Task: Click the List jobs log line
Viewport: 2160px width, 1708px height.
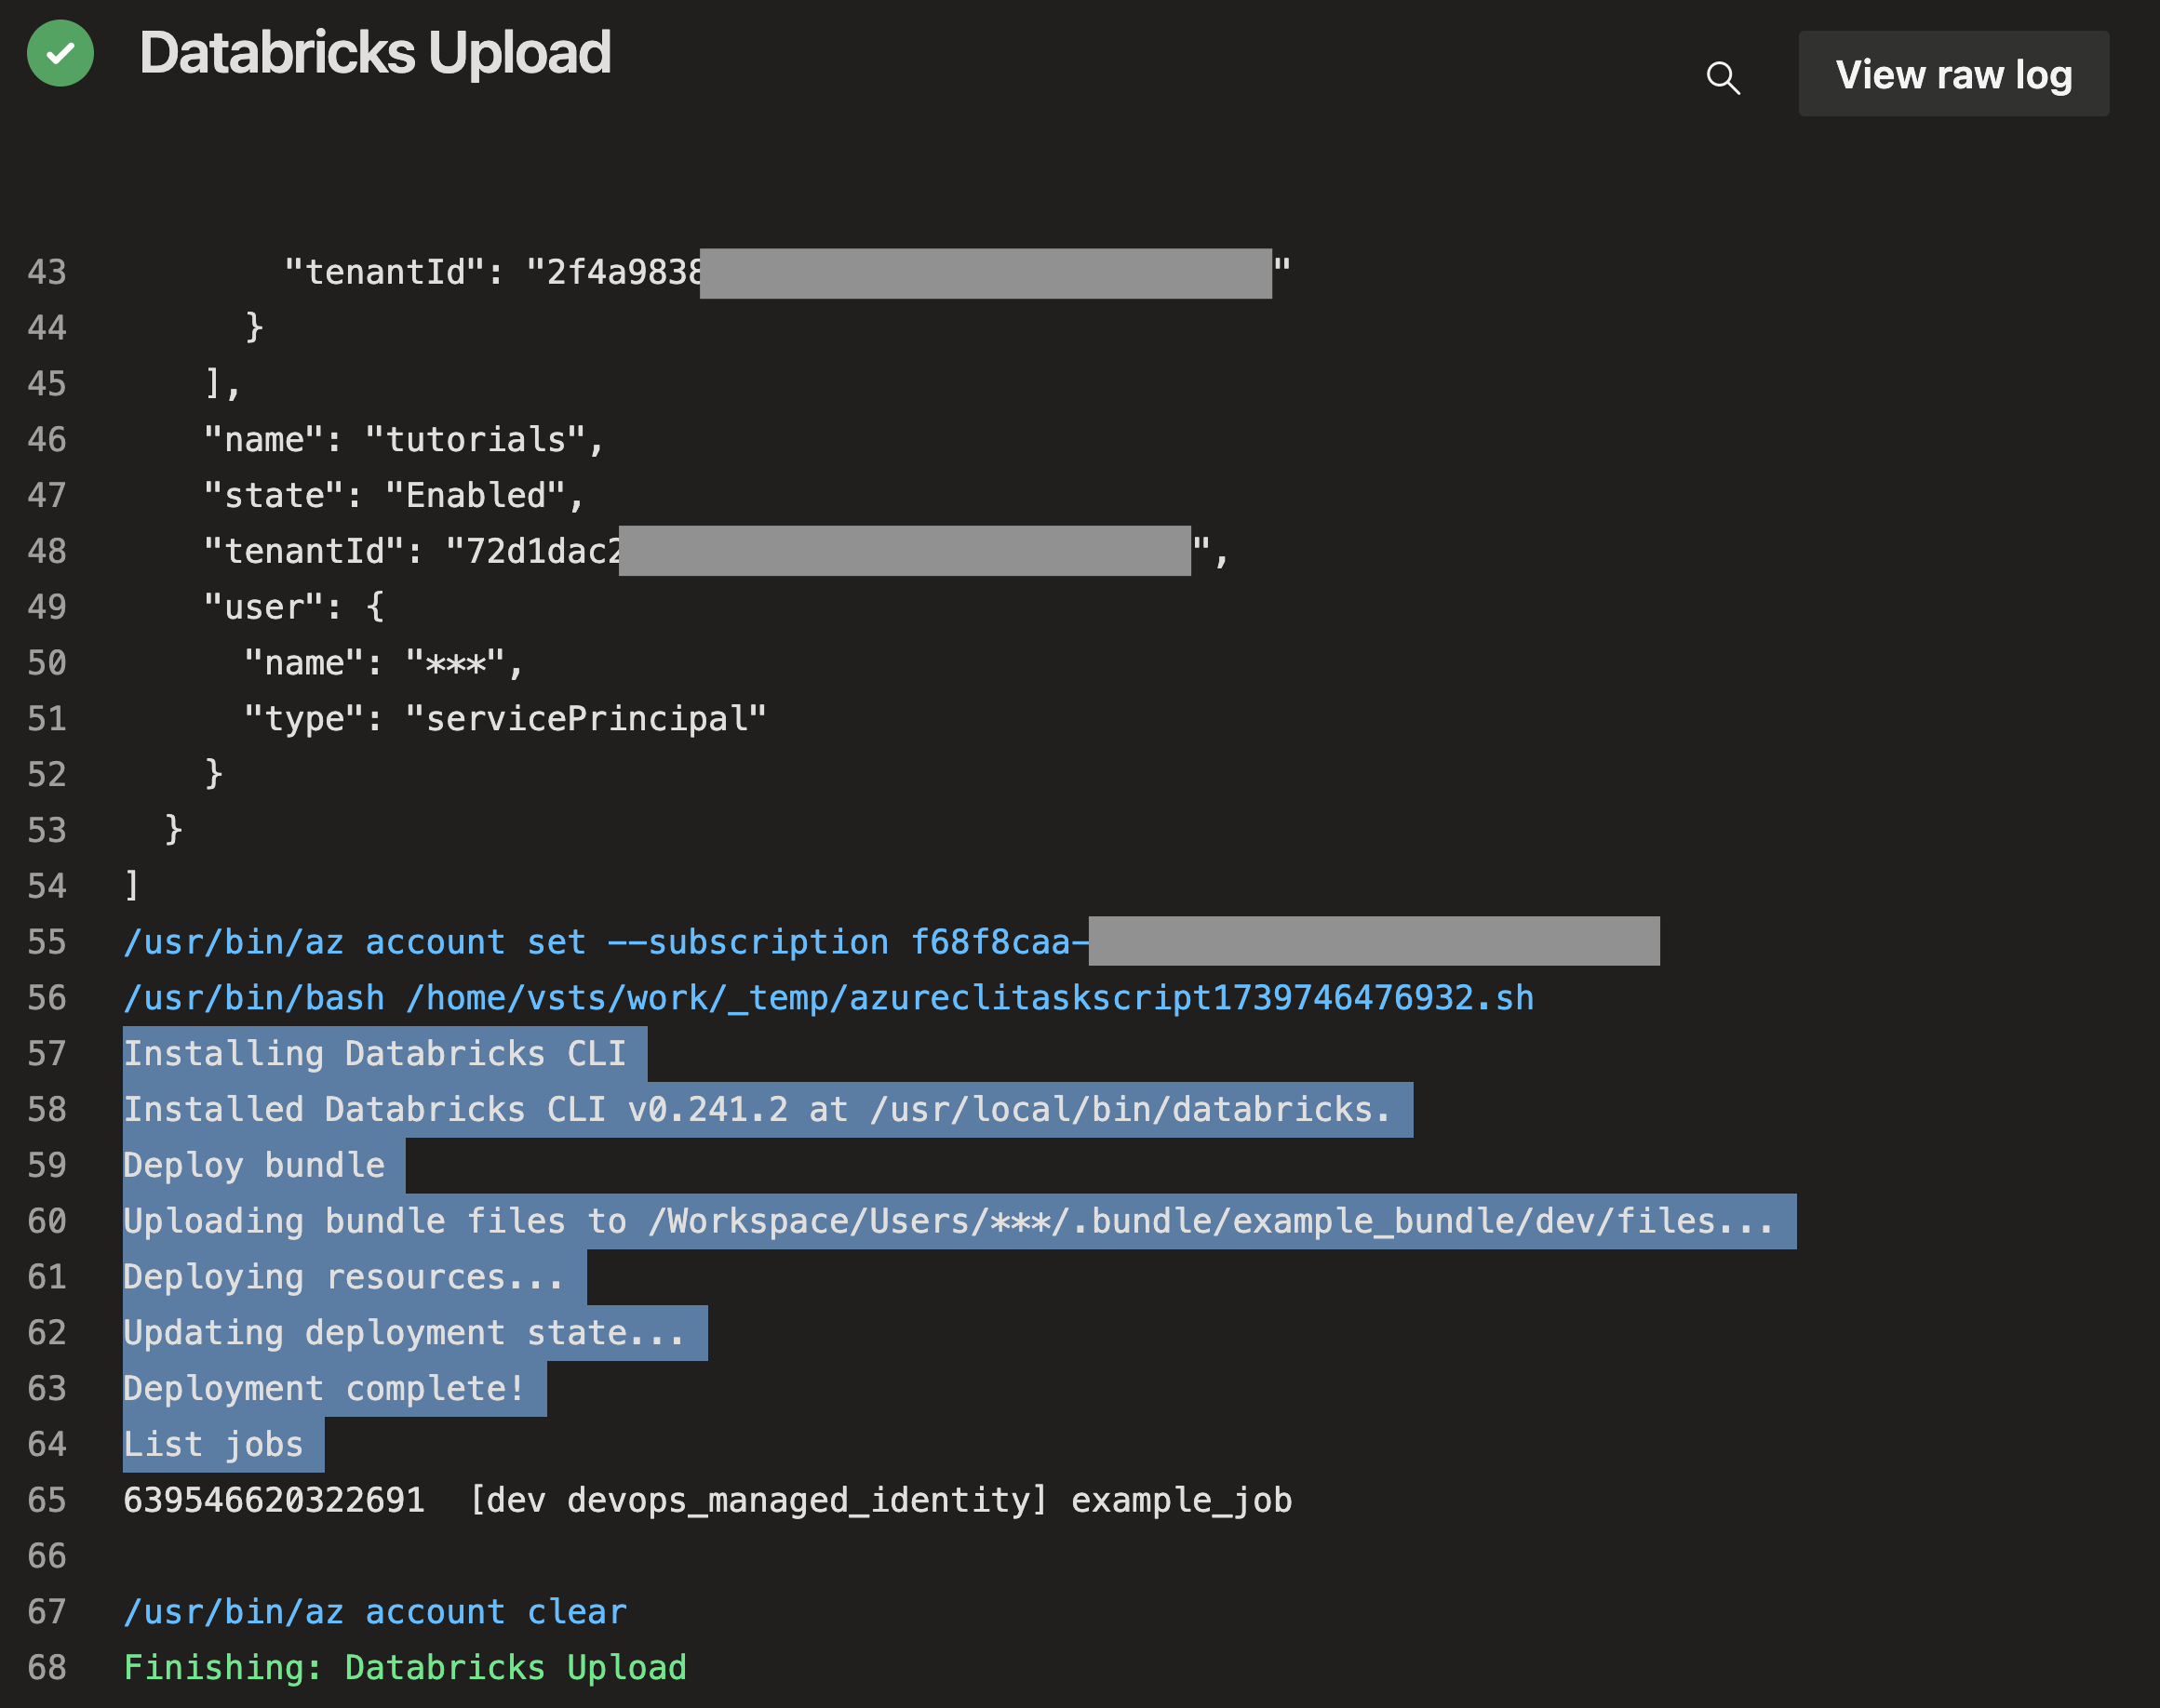Action: point(213,1445)
